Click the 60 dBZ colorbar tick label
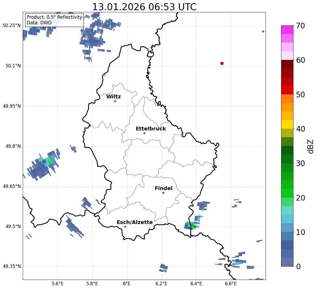Screen dimensions: 317x289 [300, 60]
